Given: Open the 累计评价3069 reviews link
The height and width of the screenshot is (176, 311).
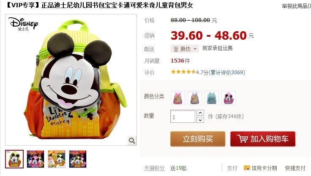Looking at the screenshot, I should tap(227, 72).
